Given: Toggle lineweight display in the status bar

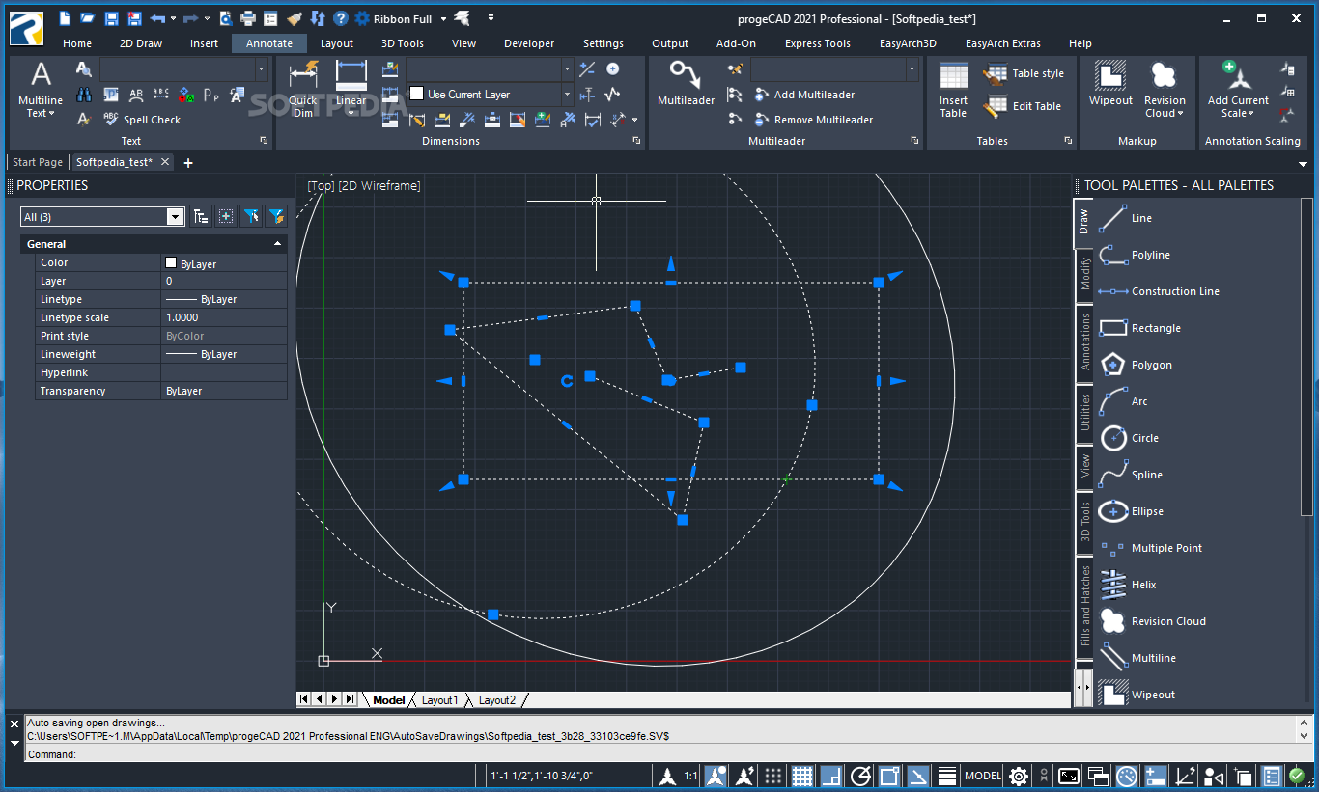Looking at the screenshot, I should pos(947,776).
